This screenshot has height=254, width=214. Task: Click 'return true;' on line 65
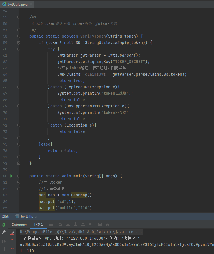[x=71, y=81]
